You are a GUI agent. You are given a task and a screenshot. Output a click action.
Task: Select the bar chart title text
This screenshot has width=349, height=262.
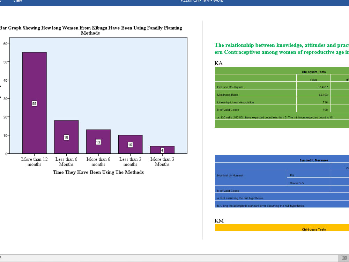[90, 30]
